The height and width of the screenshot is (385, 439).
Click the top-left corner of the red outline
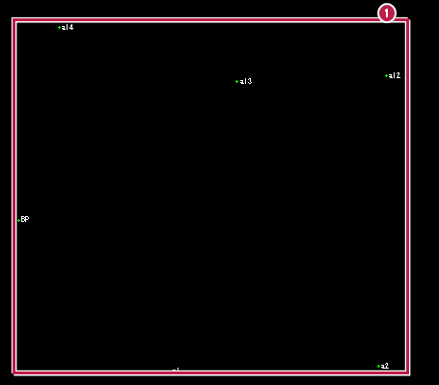(x=14, y=20)
